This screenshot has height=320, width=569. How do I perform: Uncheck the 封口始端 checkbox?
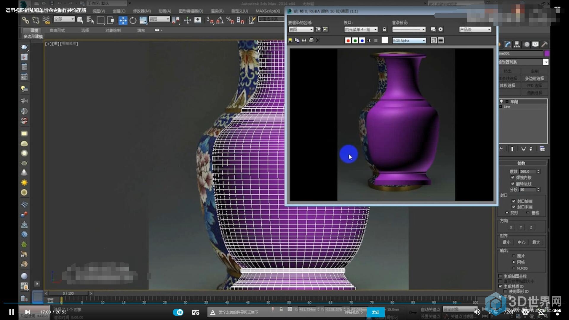pyautogui.click(x=514, y=201)
